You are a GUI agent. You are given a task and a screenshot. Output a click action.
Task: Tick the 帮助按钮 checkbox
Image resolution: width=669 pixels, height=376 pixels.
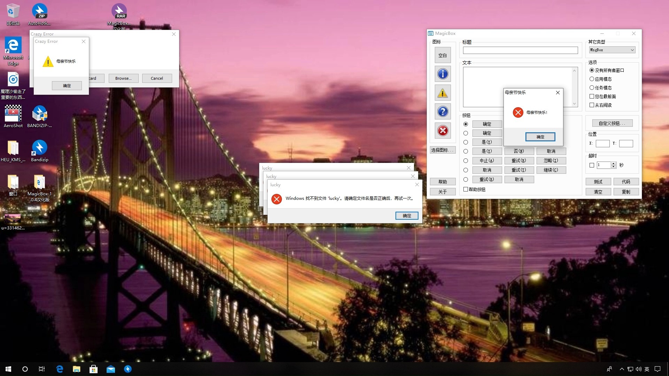pyautogui.click(x=466, y=189)
